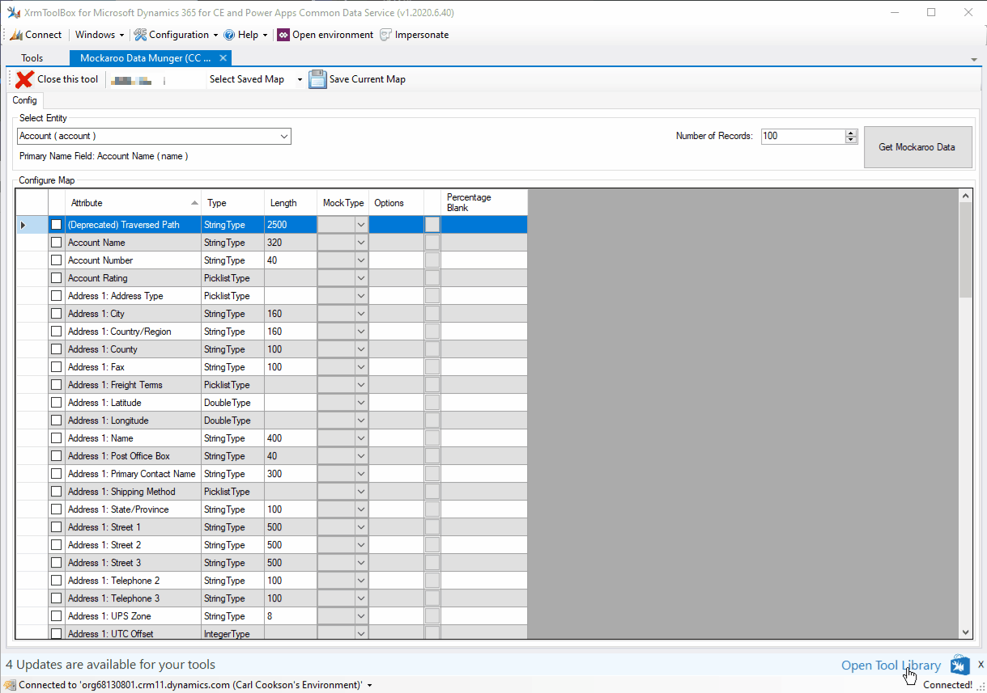987x693 pixels.
Task: Click the Impersonate mask icon
Action: pyautogui.click(x=385, y=35)
